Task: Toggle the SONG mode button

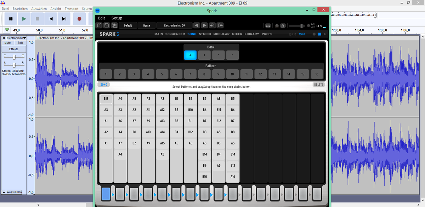Action: (x=104, y=85)
